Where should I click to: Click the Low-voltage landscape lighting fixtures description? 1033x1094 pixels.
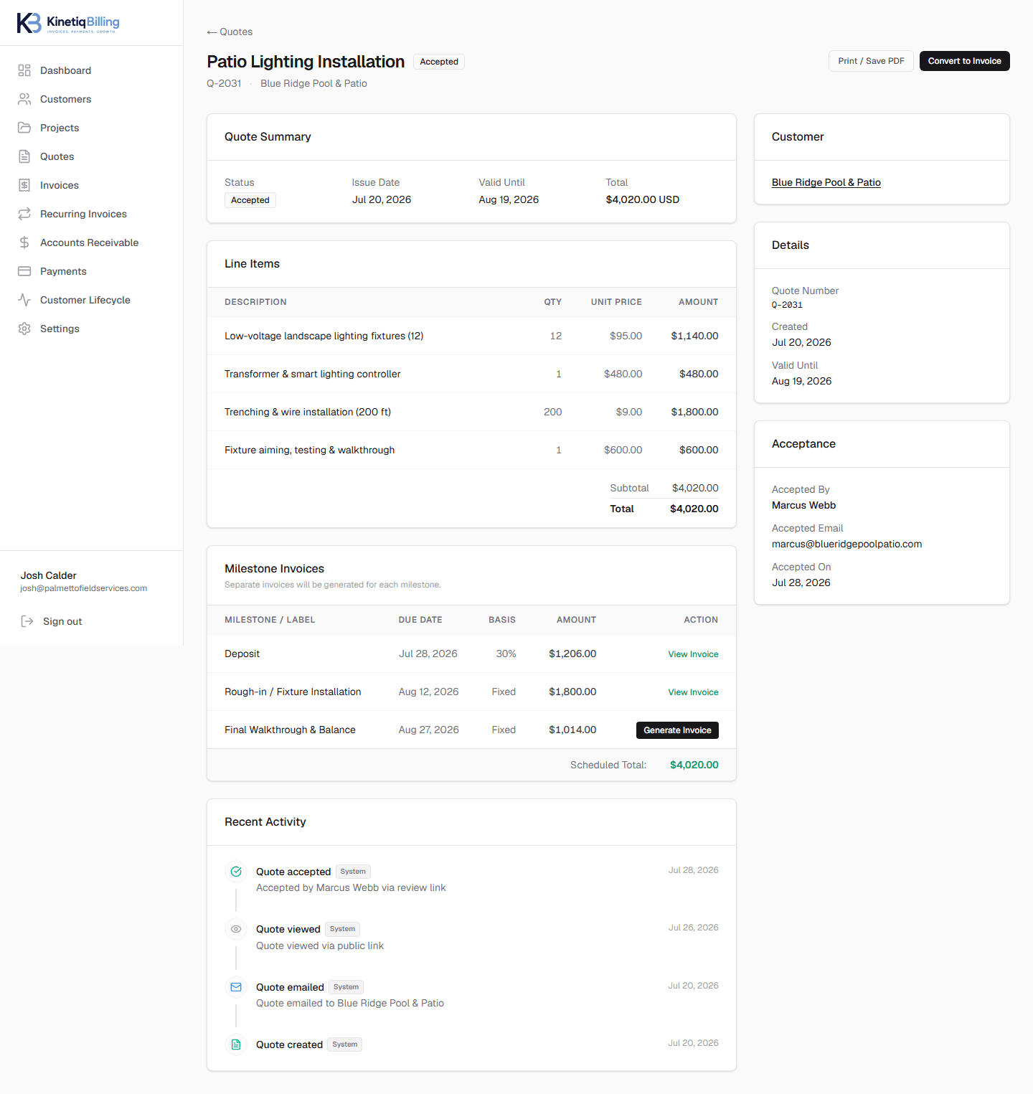point(324,336)
